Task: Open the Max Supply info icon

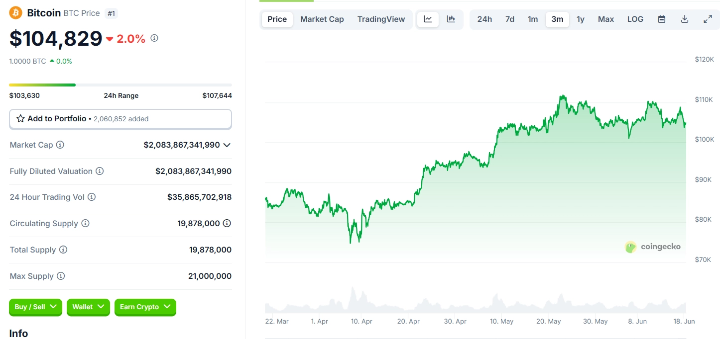Action: [x=61, y=276]
